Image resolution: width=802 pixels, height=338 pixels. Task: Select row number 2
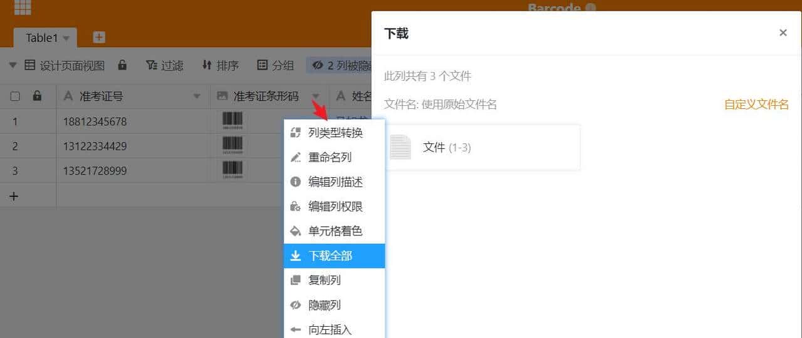pos(15,146)
